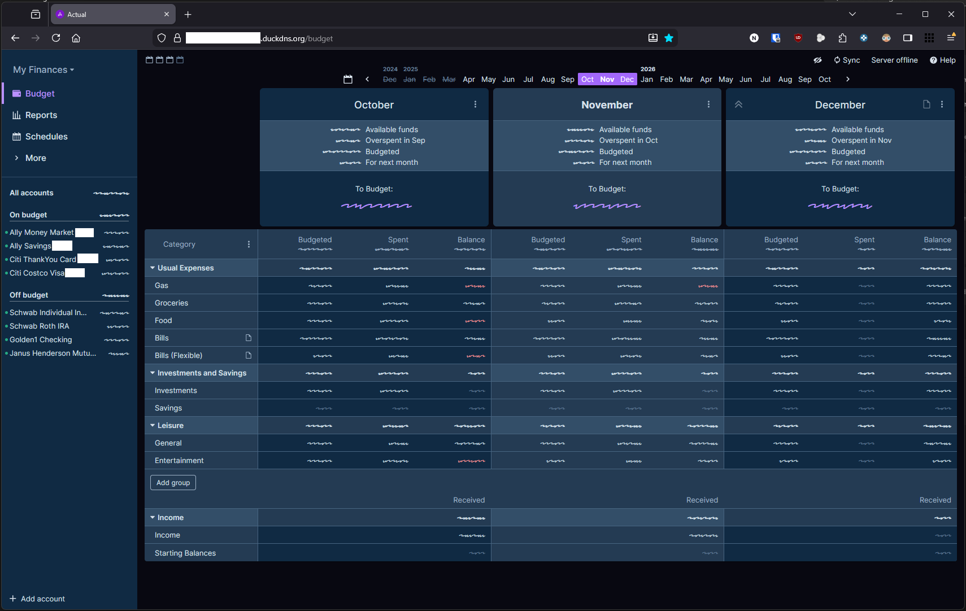The height and width of the screenshot is (611, 966).
Task: Select the single-month calendar view icon
Action: coord(150,59)
